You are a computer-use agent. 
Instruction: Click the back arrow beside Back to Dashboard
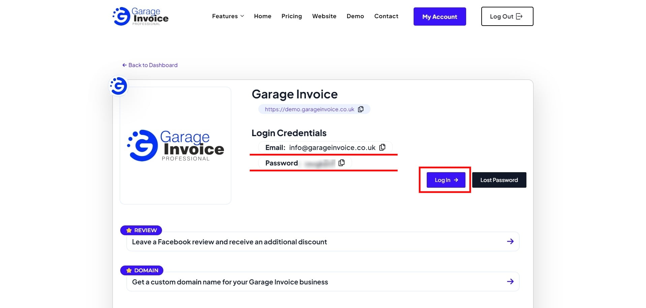pyautogui.click(x=124, y=65)
